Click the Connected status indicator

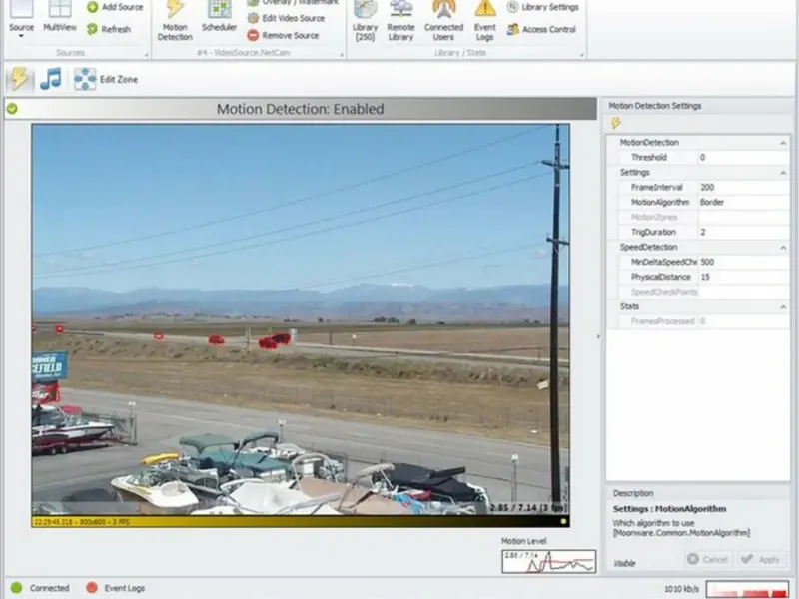click(40, 588)
